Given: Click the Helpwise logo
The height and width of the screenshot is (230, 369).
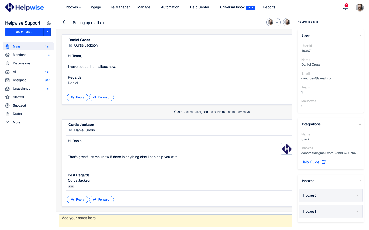Looking at the screenshot, I should tap(24, 7).
